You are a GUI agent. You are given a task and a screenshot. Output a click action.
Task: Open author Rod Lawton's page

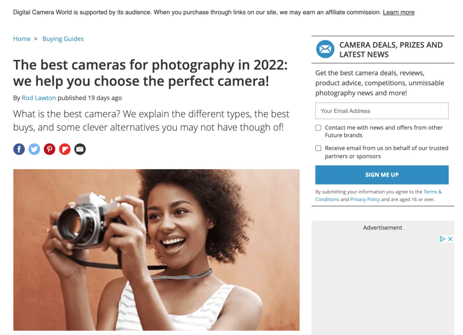(39, 98)
